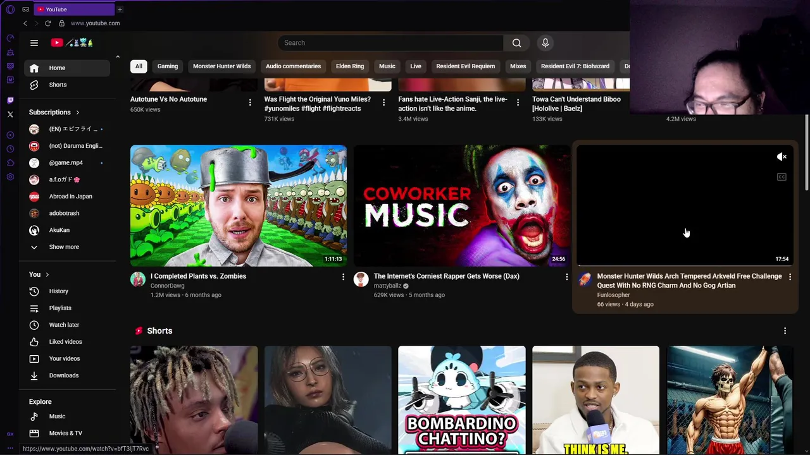Toggle captions on the preview video
The height and width of the screenshot is (455, 810).
coord(782,177)
